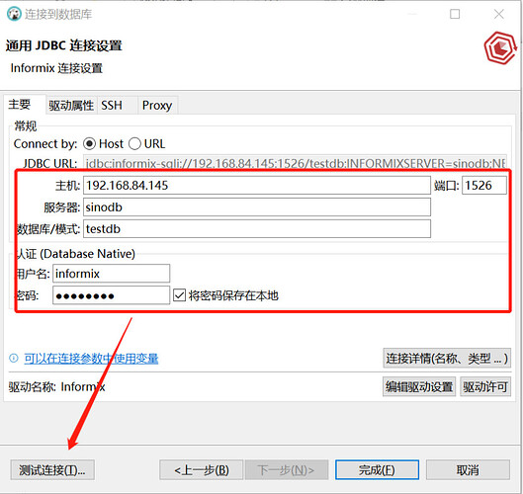Toggle save password locally checkbox
This screenshot has height=494, width=523.
pos(179,295)
